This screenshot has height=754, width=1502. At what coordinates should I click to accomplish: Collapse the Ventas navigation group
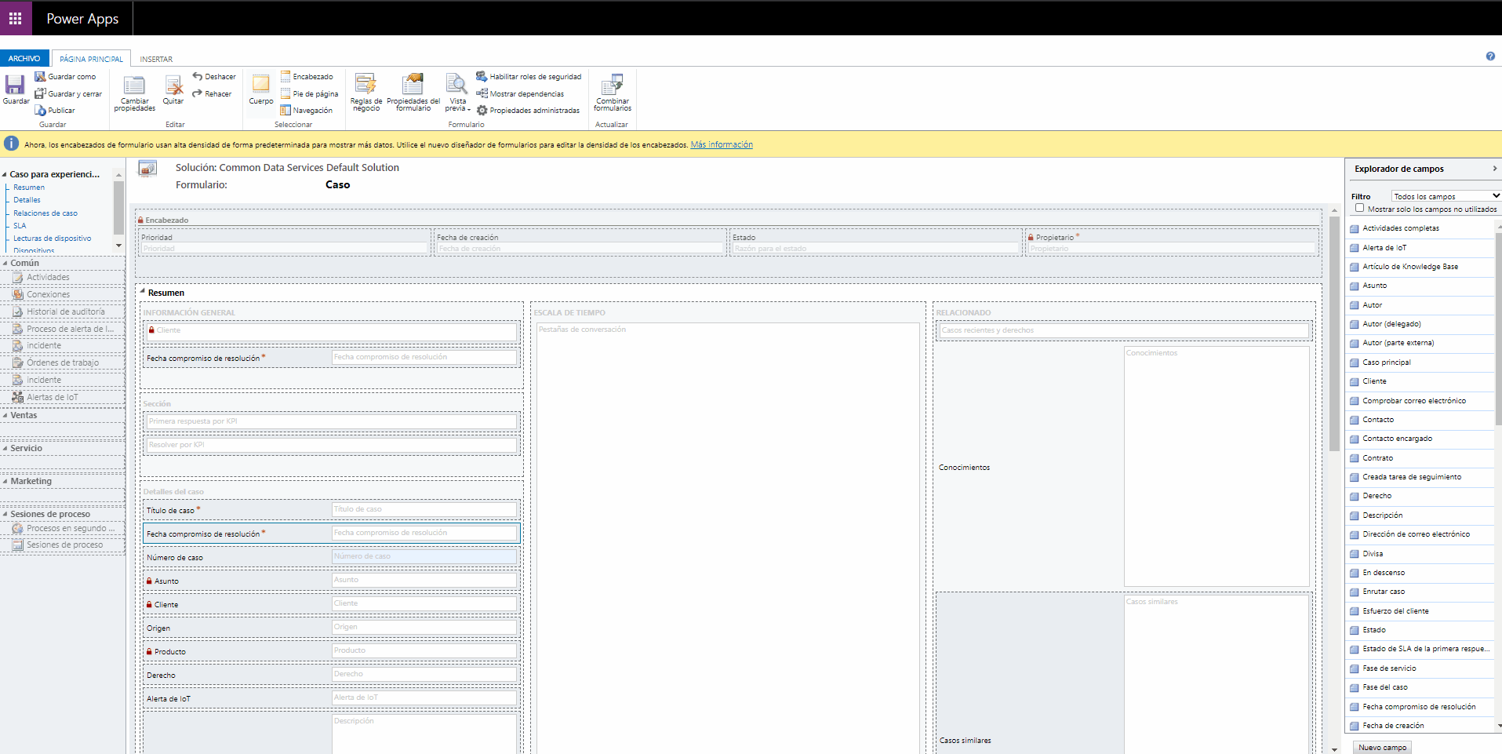coord(5,415)
